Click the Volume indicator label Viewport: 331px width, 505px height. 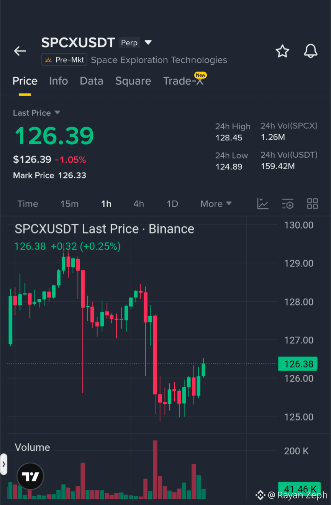click(x=32, y=448)
